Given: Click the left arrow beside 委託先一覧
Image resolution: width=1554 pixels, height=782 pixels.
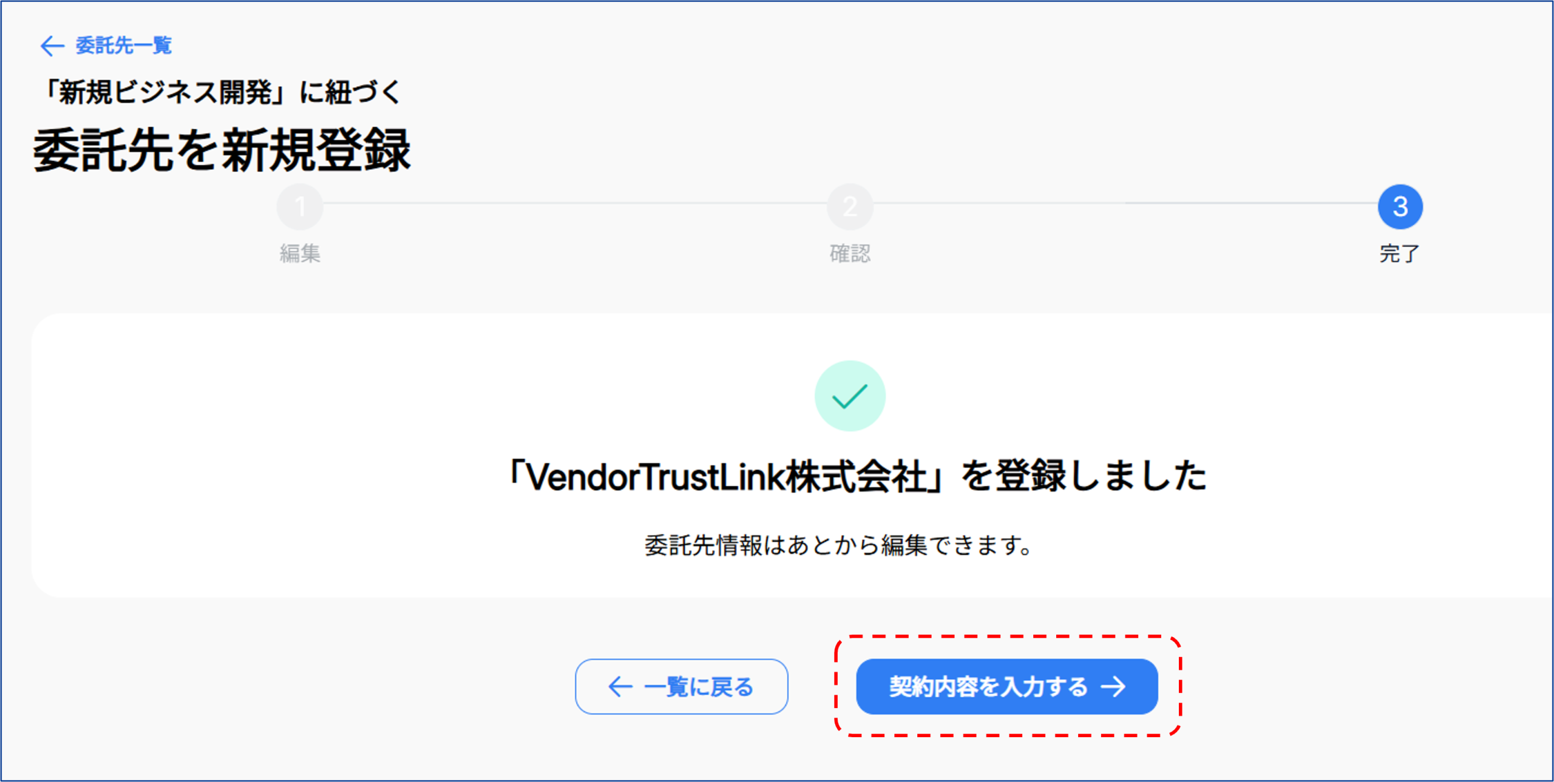Looking at the screenshot, I should coord(52,46).
